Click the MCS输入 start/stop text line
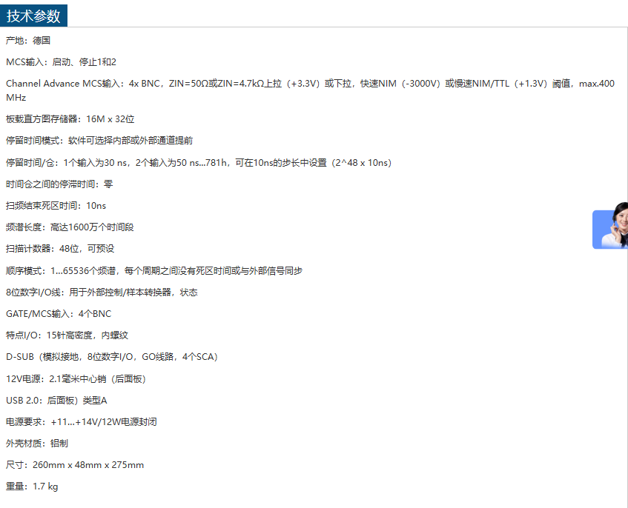Screen dimensions: 628x508 (61, 62)
